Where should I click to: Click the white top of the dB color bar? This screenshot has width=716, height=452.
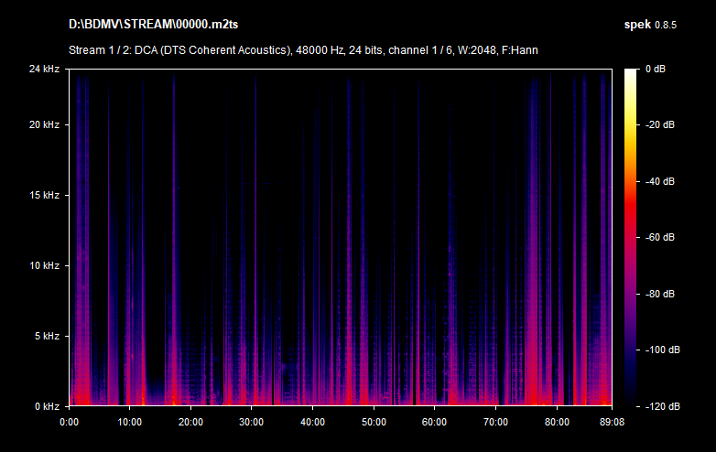(x=632, y=73)
